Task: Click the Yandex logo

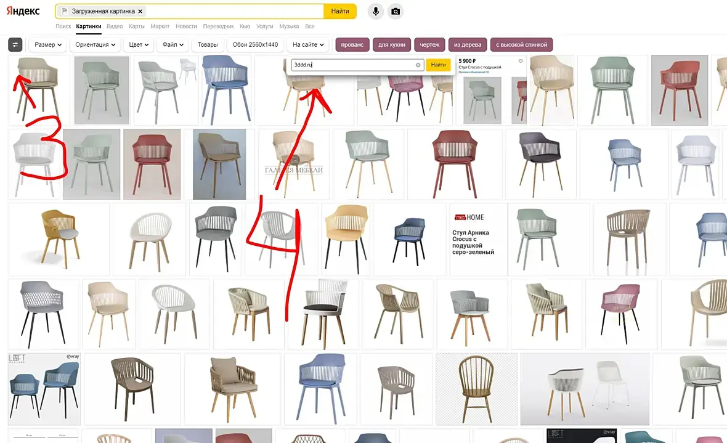Action: coord(23,11)
